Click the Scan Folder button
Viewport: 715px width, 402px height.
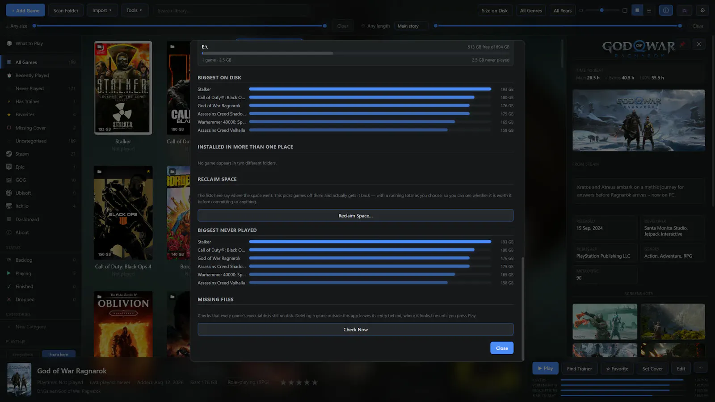[x=66, y=10]
